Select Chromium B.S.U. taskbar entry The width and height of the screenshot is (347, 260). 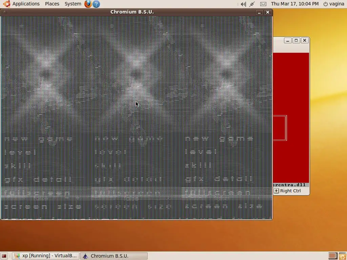[114, 256]
